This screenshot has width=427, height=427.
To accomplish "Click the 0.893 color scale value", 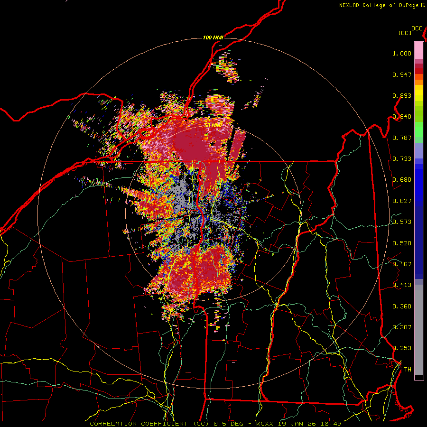I will 402,95.
